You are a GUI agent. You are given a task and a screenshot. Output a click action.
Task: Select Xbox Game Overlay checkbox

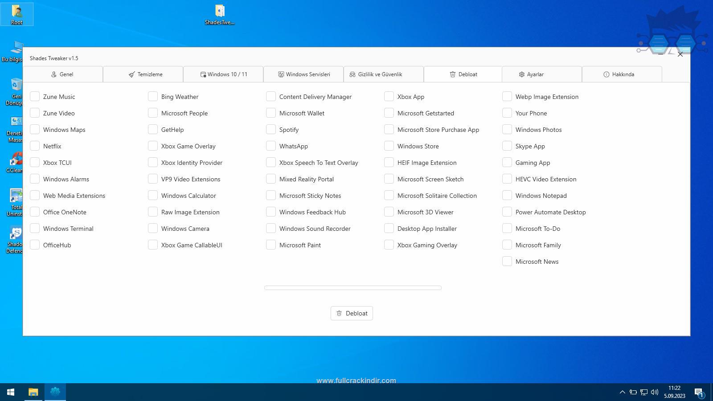click(x=153, y=146)
